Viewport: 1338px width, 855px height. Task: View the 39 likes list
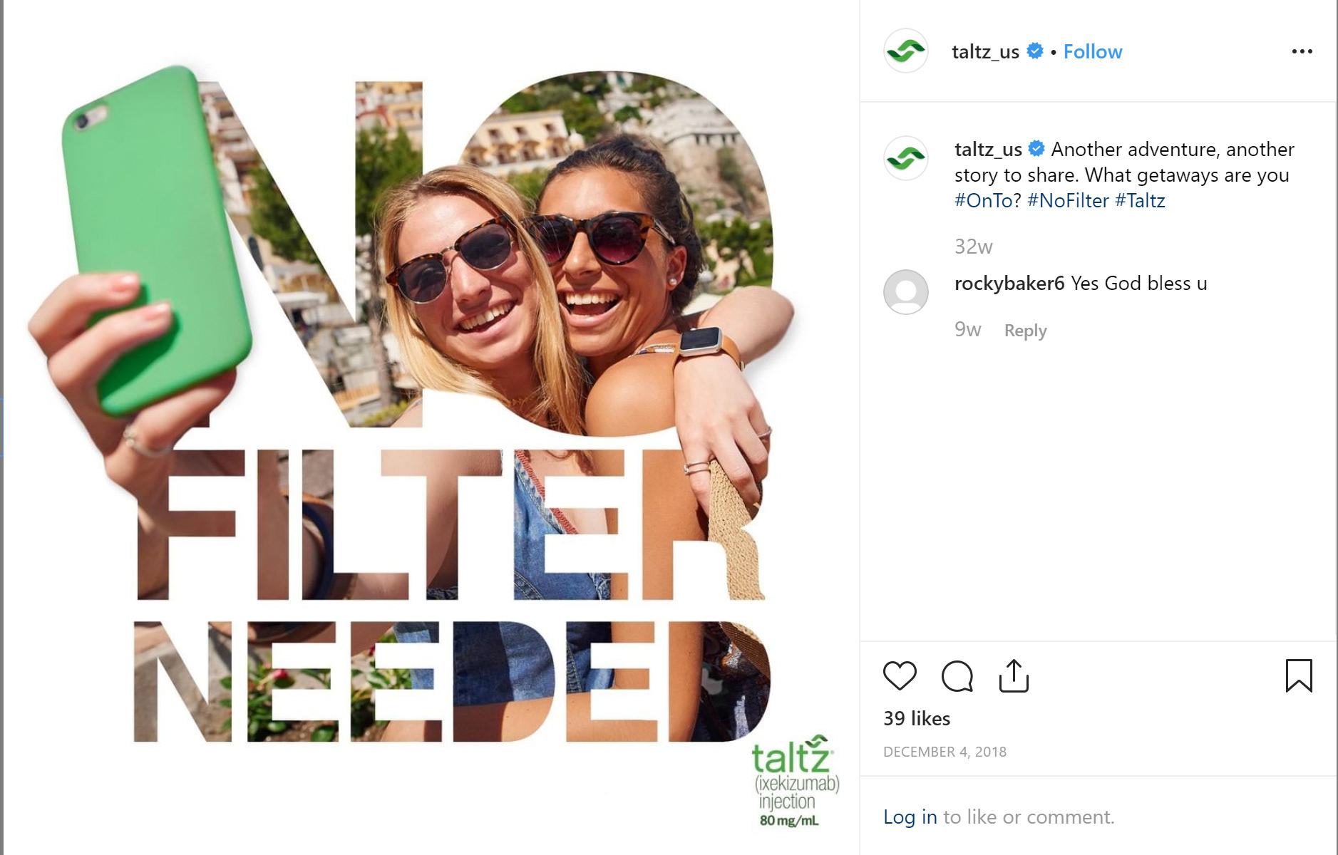[x=917, y=718]
